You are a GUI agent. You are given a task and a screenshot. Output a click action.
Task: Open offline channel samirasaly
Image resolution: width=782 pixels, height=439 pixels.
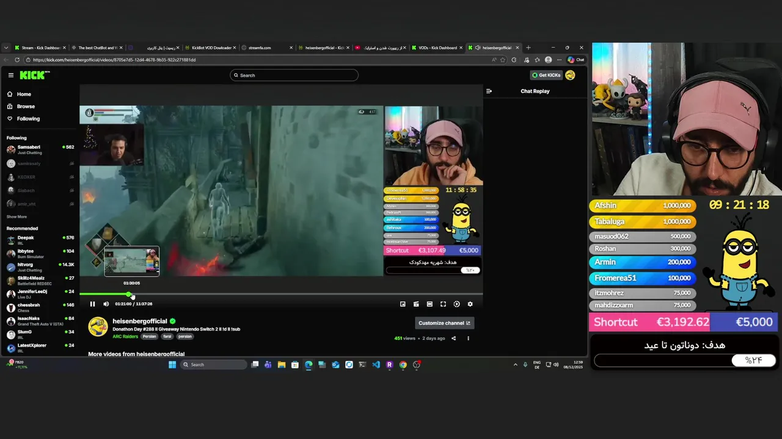[40, 163]
